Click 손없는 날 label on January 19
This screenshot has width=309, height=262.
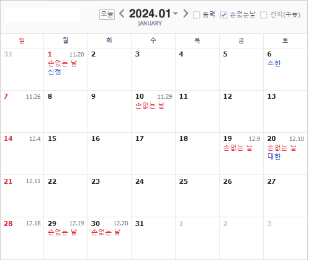pos(238,148)
